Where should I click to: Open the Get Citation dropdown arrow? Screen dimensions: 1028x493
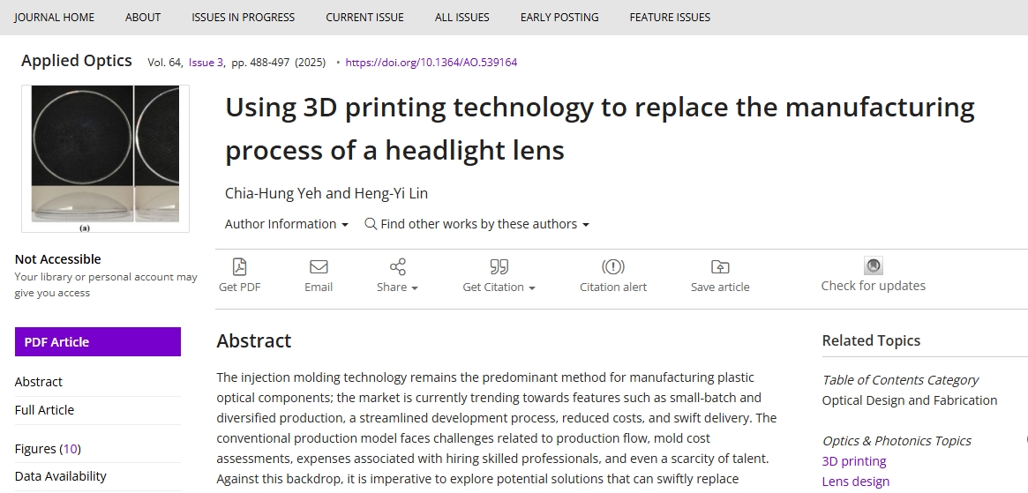(x=532, y=288)
